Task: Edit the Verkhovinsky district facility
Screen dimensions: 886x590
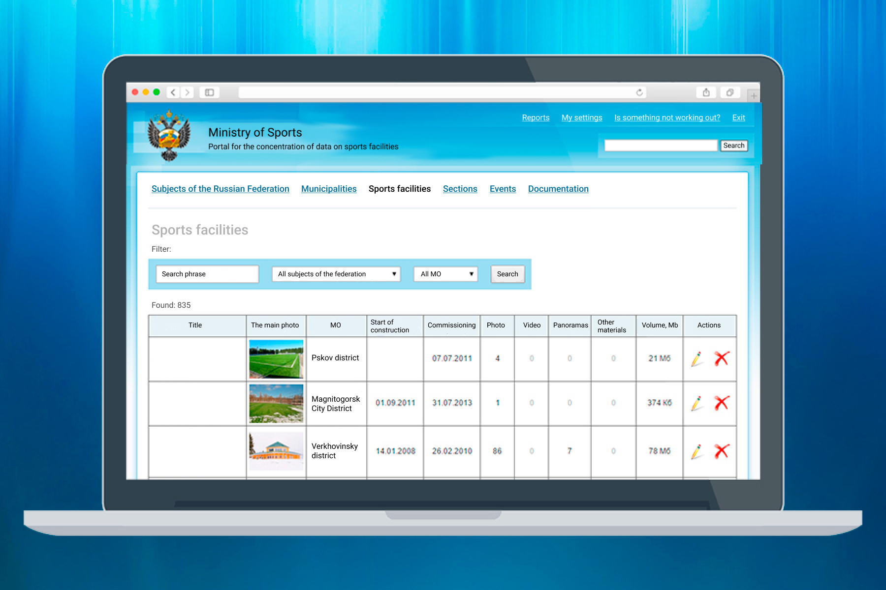Action: 696,451
